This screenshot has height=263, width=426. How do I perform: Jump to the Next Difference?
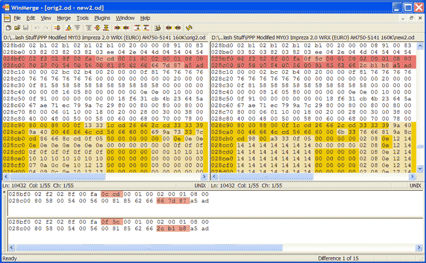pyautogui.click(x=69, y=27)
